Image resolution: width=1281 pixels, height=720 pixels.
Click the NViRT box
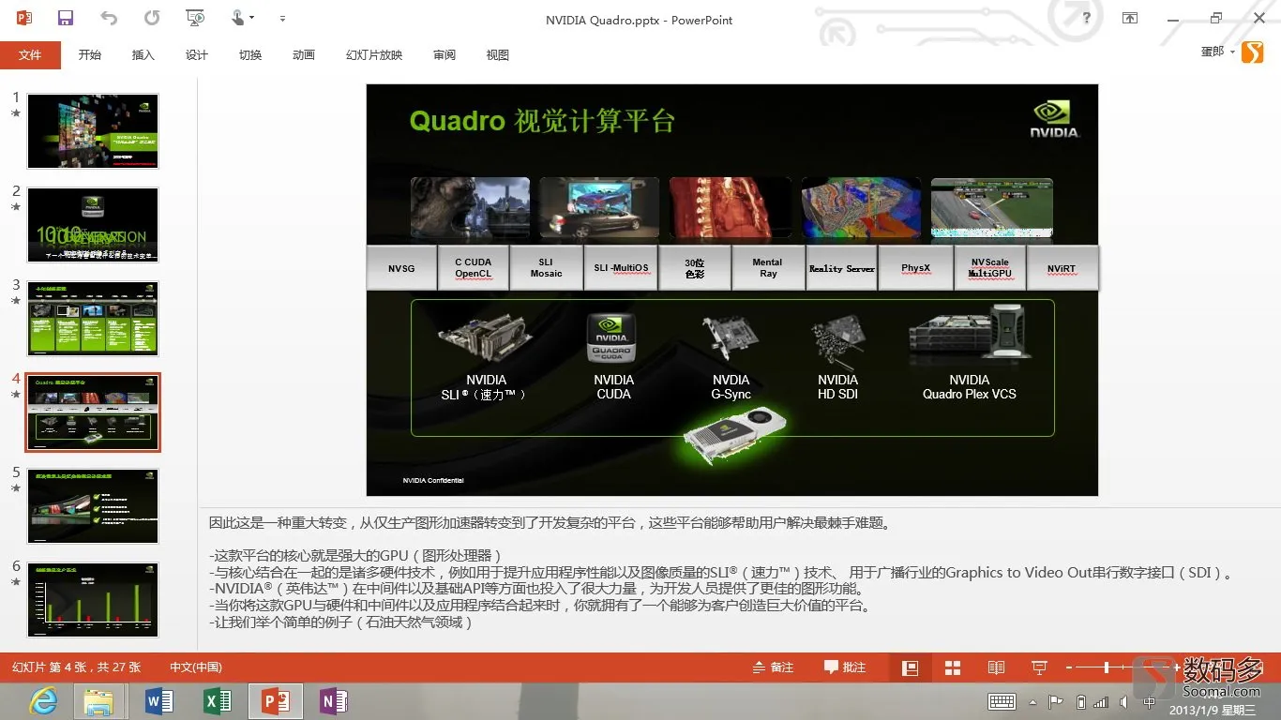(x=1062, y=268)
